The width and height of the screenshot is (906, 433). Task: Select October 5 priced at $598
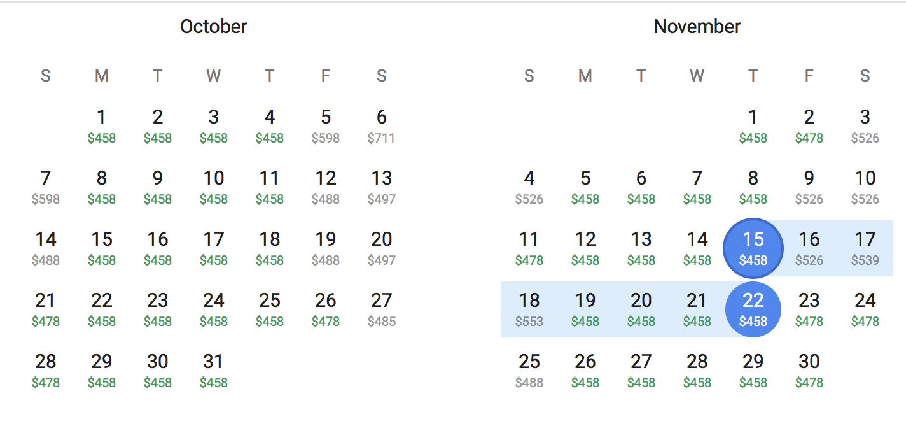[x=325, y=126]
